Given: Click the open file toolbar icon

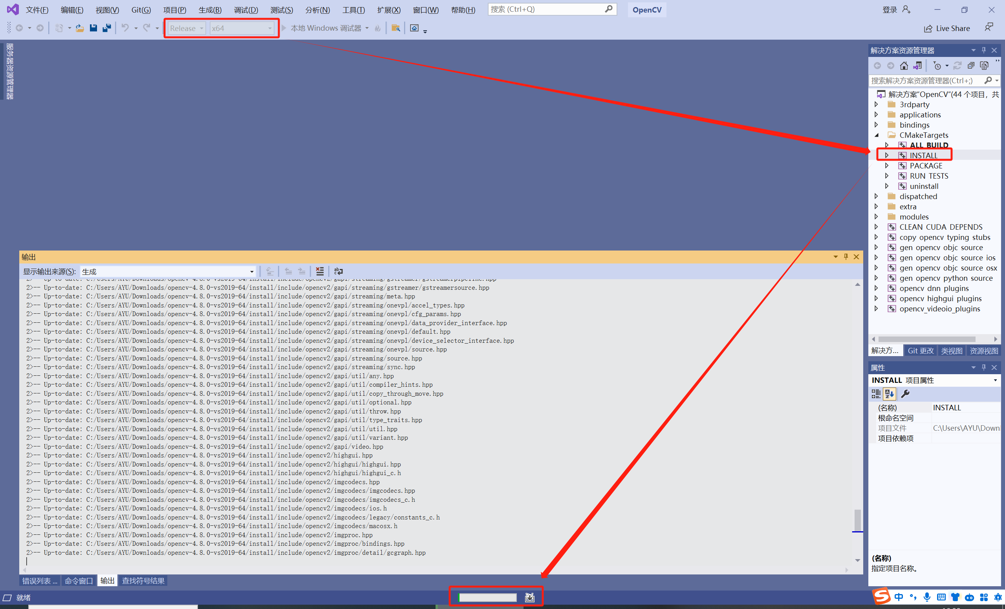Looking at the screenshot, I should (x=79, y=28).
